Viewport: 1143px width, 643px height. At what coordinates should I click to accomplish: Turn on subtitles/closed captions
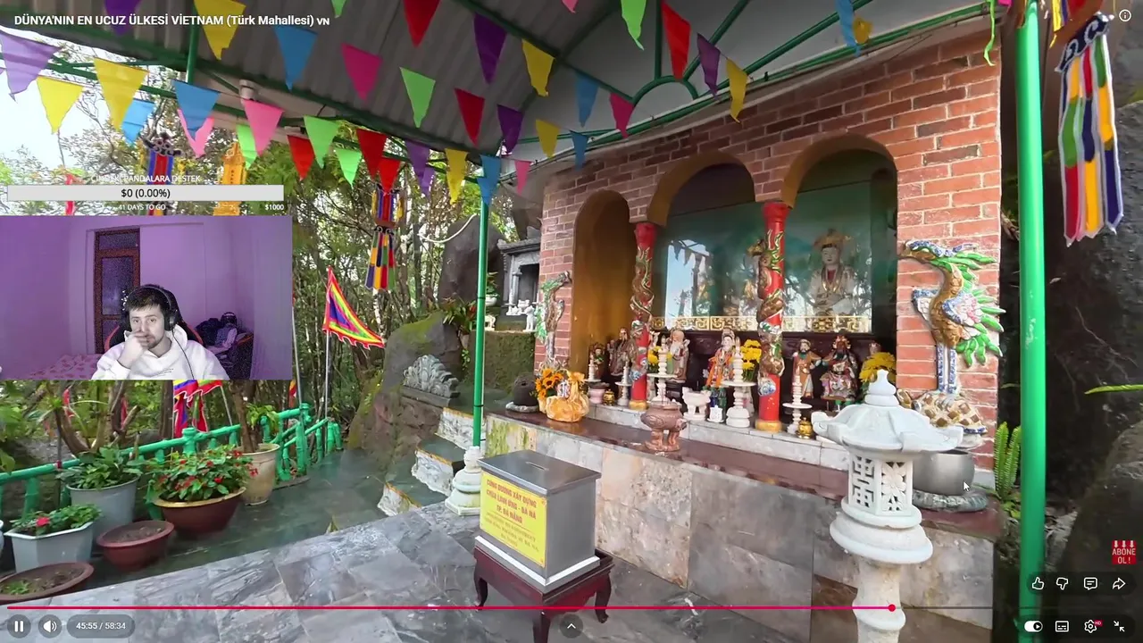click(x=1062, y=626)
